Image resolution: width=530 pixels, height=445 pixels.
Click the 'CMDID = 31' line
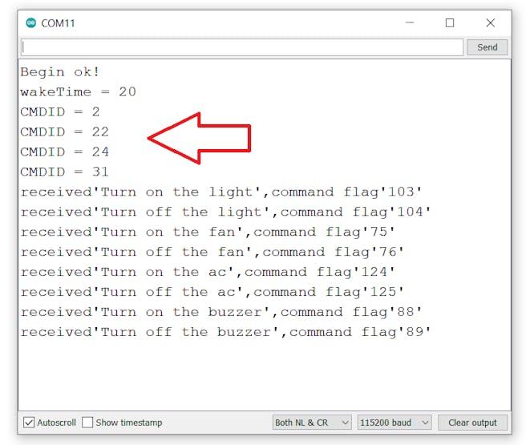[65, 172]
